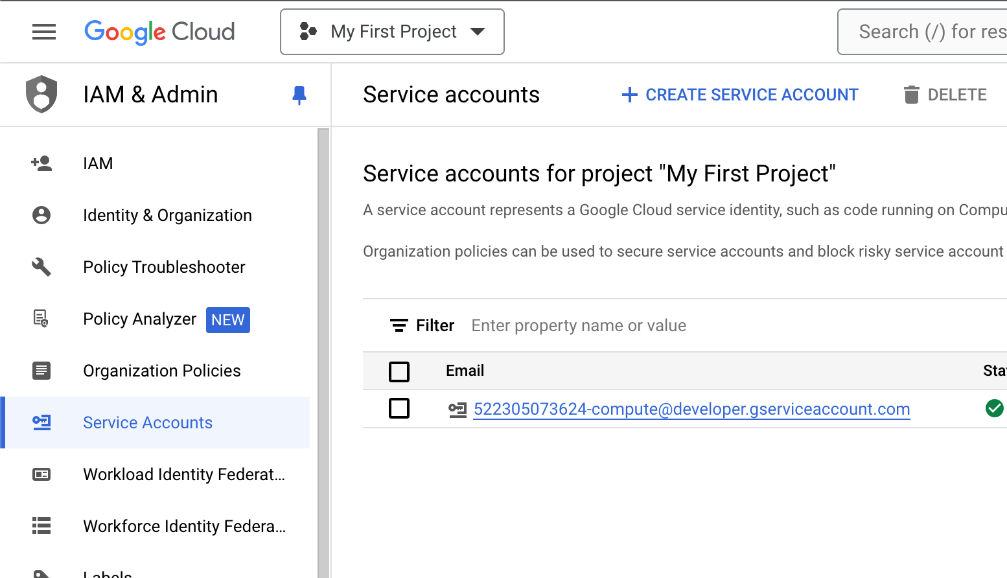Click the service account key icon beside email

457,410
